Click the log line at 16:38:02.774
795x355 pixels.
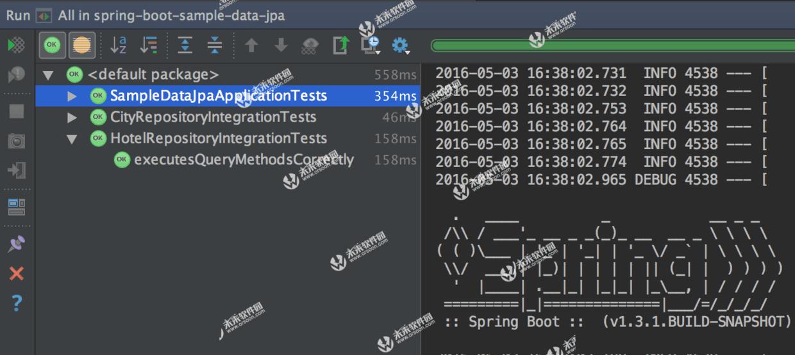[601, 162]
